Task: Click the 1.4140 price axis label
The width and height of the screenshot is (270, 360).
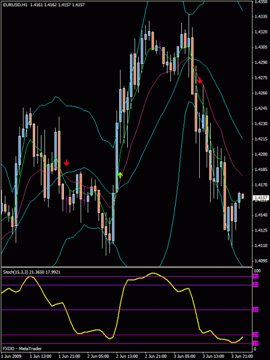Action: (261, 215)
